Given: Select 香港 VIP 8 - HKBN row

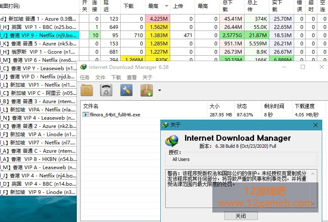Looking at the screenshot, I should (38, 159).
